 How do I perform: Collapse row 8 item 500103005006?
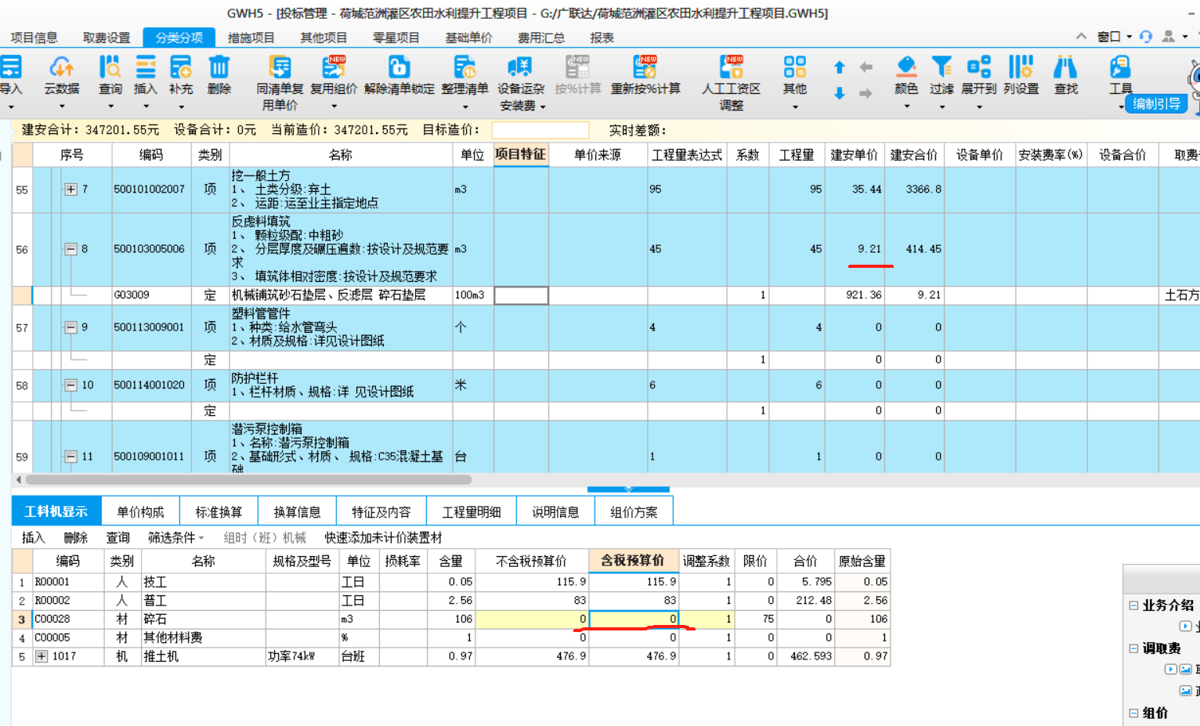pos(70,249)
